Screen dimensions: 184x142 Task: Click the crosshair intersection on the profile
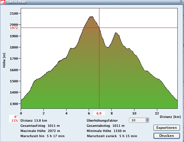(x=99, y=28)
